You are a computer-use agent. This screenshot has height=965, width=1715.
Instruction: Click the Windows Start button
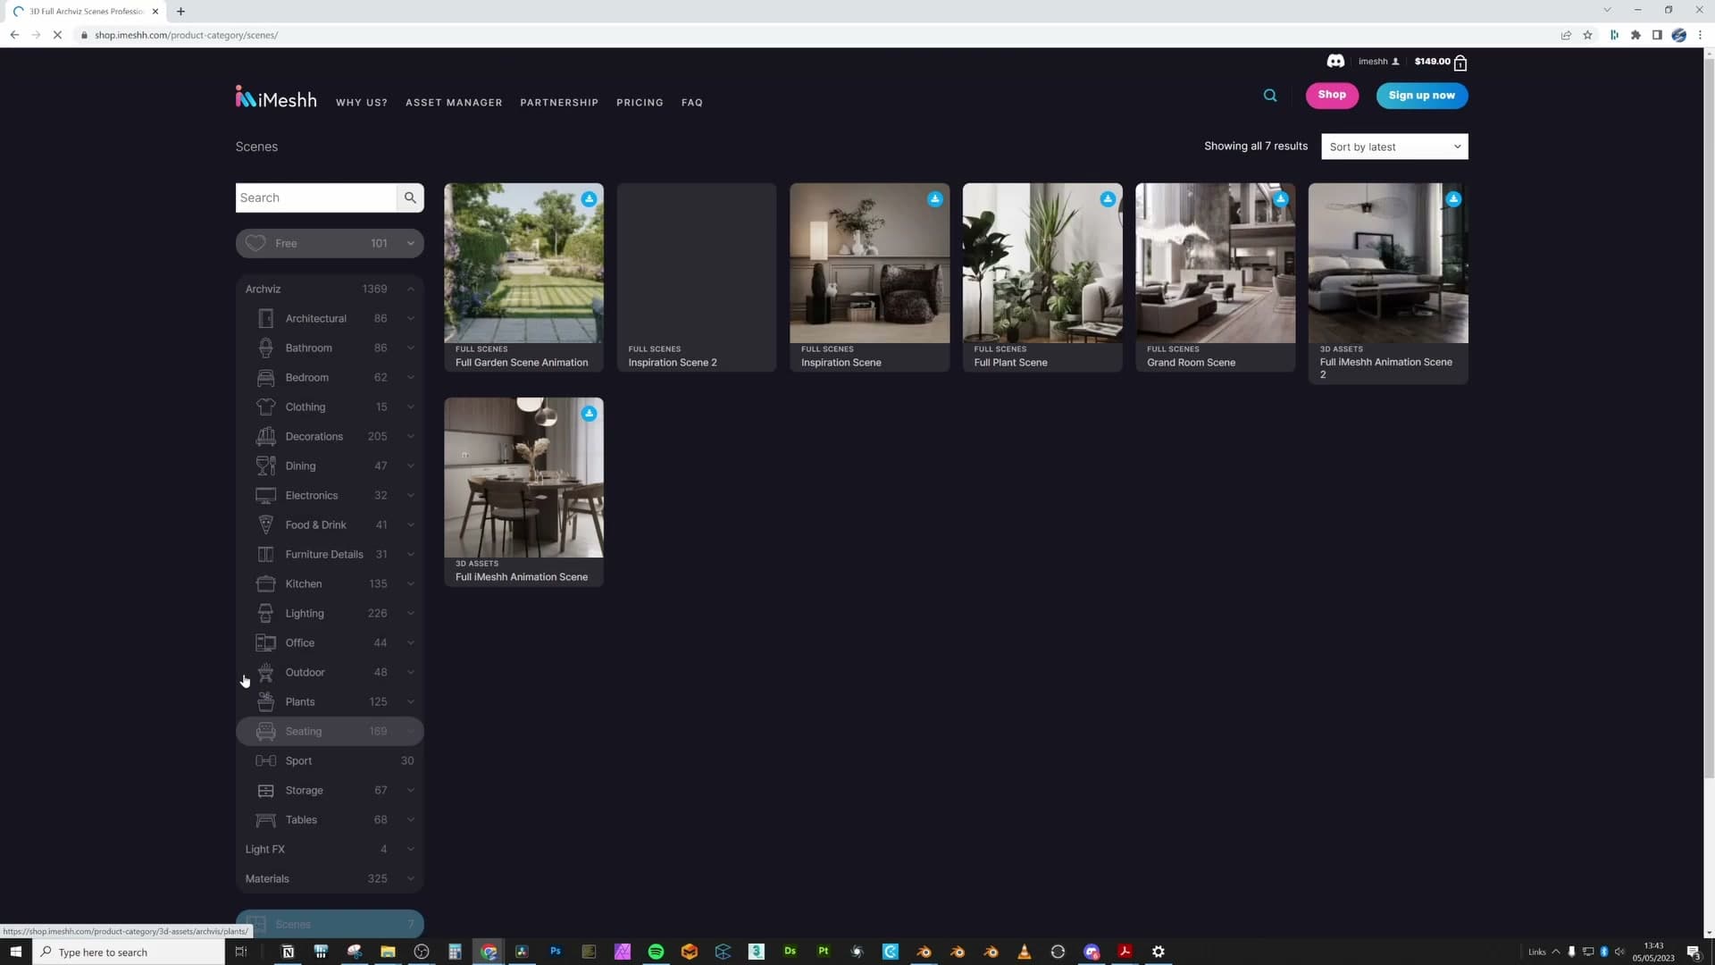(15, 952)
